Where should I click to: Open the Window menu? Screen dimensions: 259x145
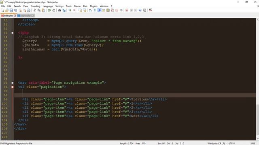[x=104, y=6]
